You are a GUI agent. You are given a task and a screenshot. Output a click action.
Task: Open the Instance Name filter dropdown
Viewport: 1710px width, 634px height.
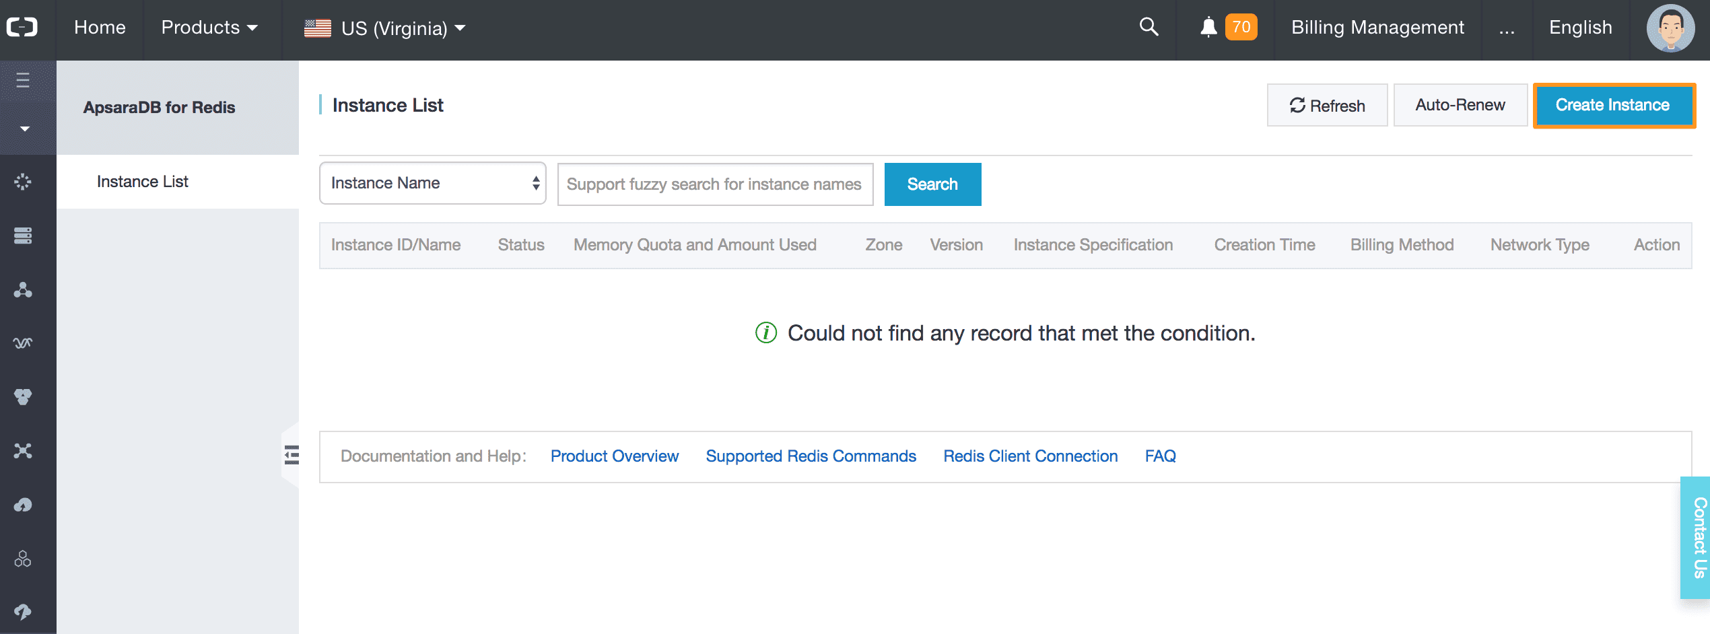(x=432, y=183)
